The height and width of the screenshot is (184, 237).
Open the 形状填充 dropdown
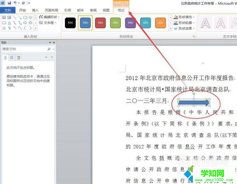click(x=184, y=17)
